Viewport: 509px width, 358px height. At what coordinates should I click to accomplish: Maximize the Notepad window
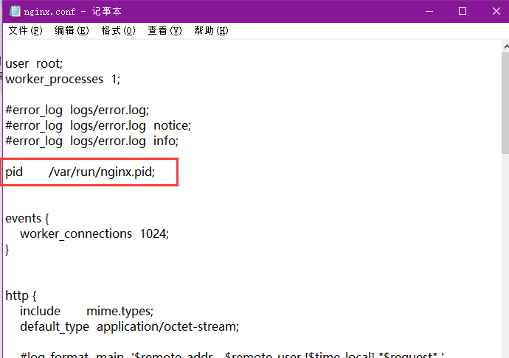click(x=463, y=11)
